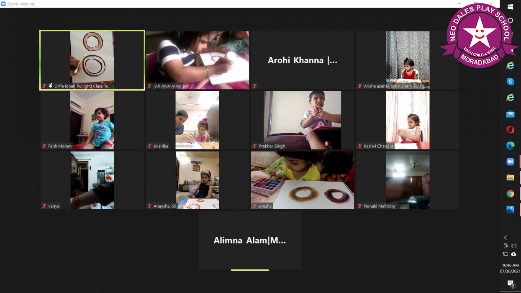Open Microsoft Edge from the taskbar

[510, 146]
